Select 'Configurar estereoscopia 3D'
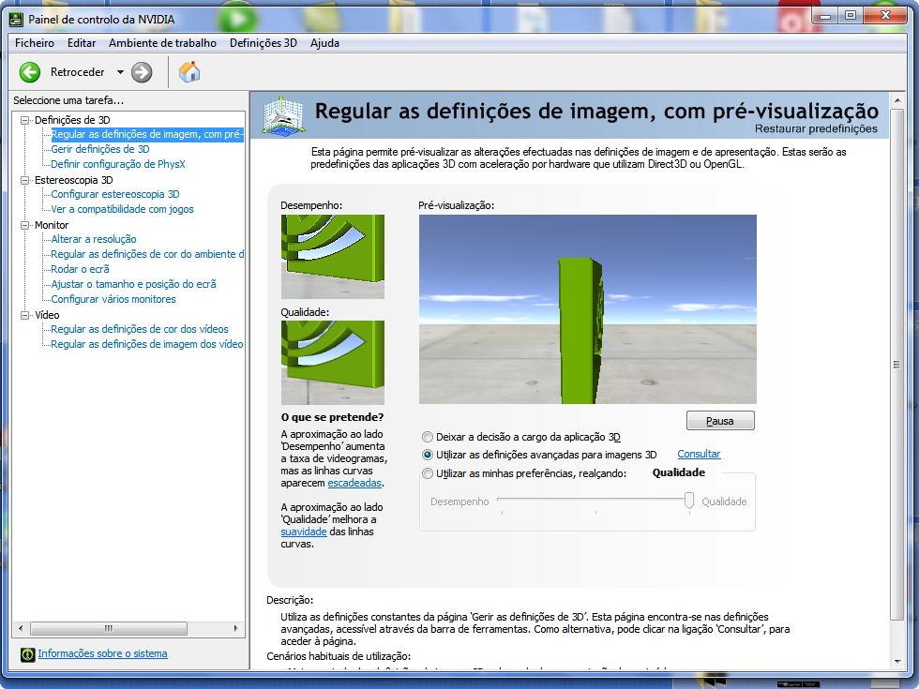 pyautogui.click(x=115, y=195)
